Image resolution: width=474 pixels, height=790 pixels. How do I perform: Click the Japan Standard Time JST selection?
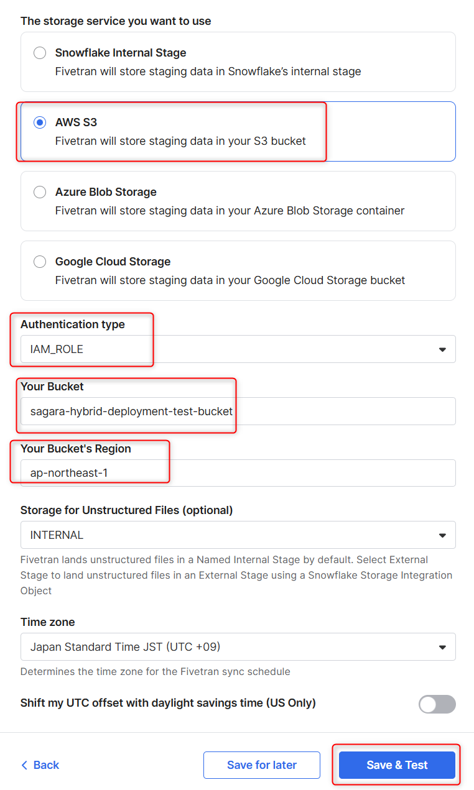(125, 647)
